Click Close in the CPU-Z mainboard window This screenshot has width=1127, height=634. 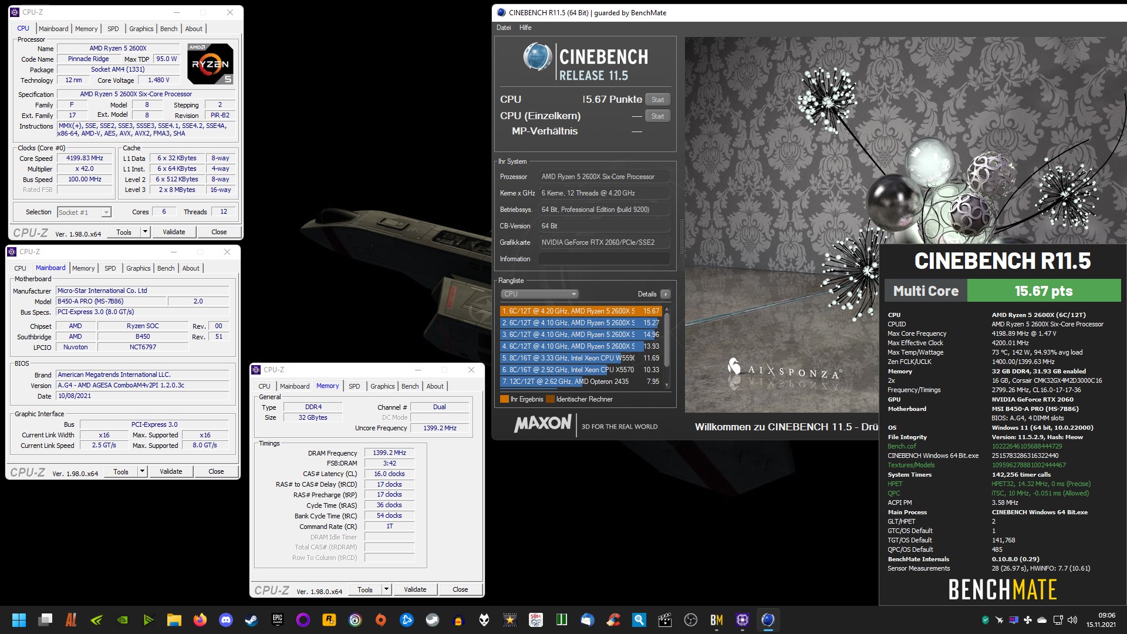pos(216,471)
